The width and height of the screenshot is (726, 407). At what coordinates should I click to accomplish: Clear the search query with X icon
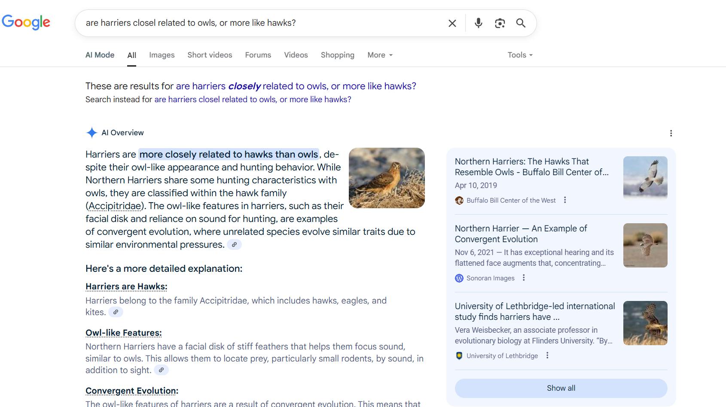coord(452,23)
